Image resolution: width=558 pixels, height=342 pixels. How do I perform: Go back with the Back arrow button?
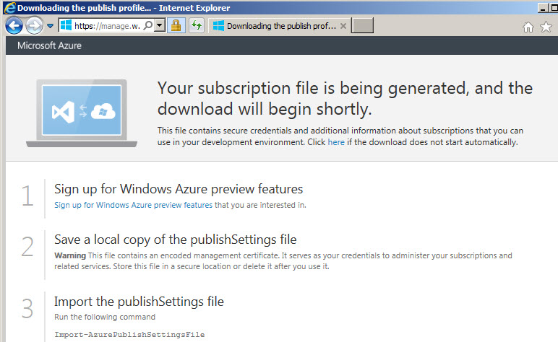pos(13,26)
